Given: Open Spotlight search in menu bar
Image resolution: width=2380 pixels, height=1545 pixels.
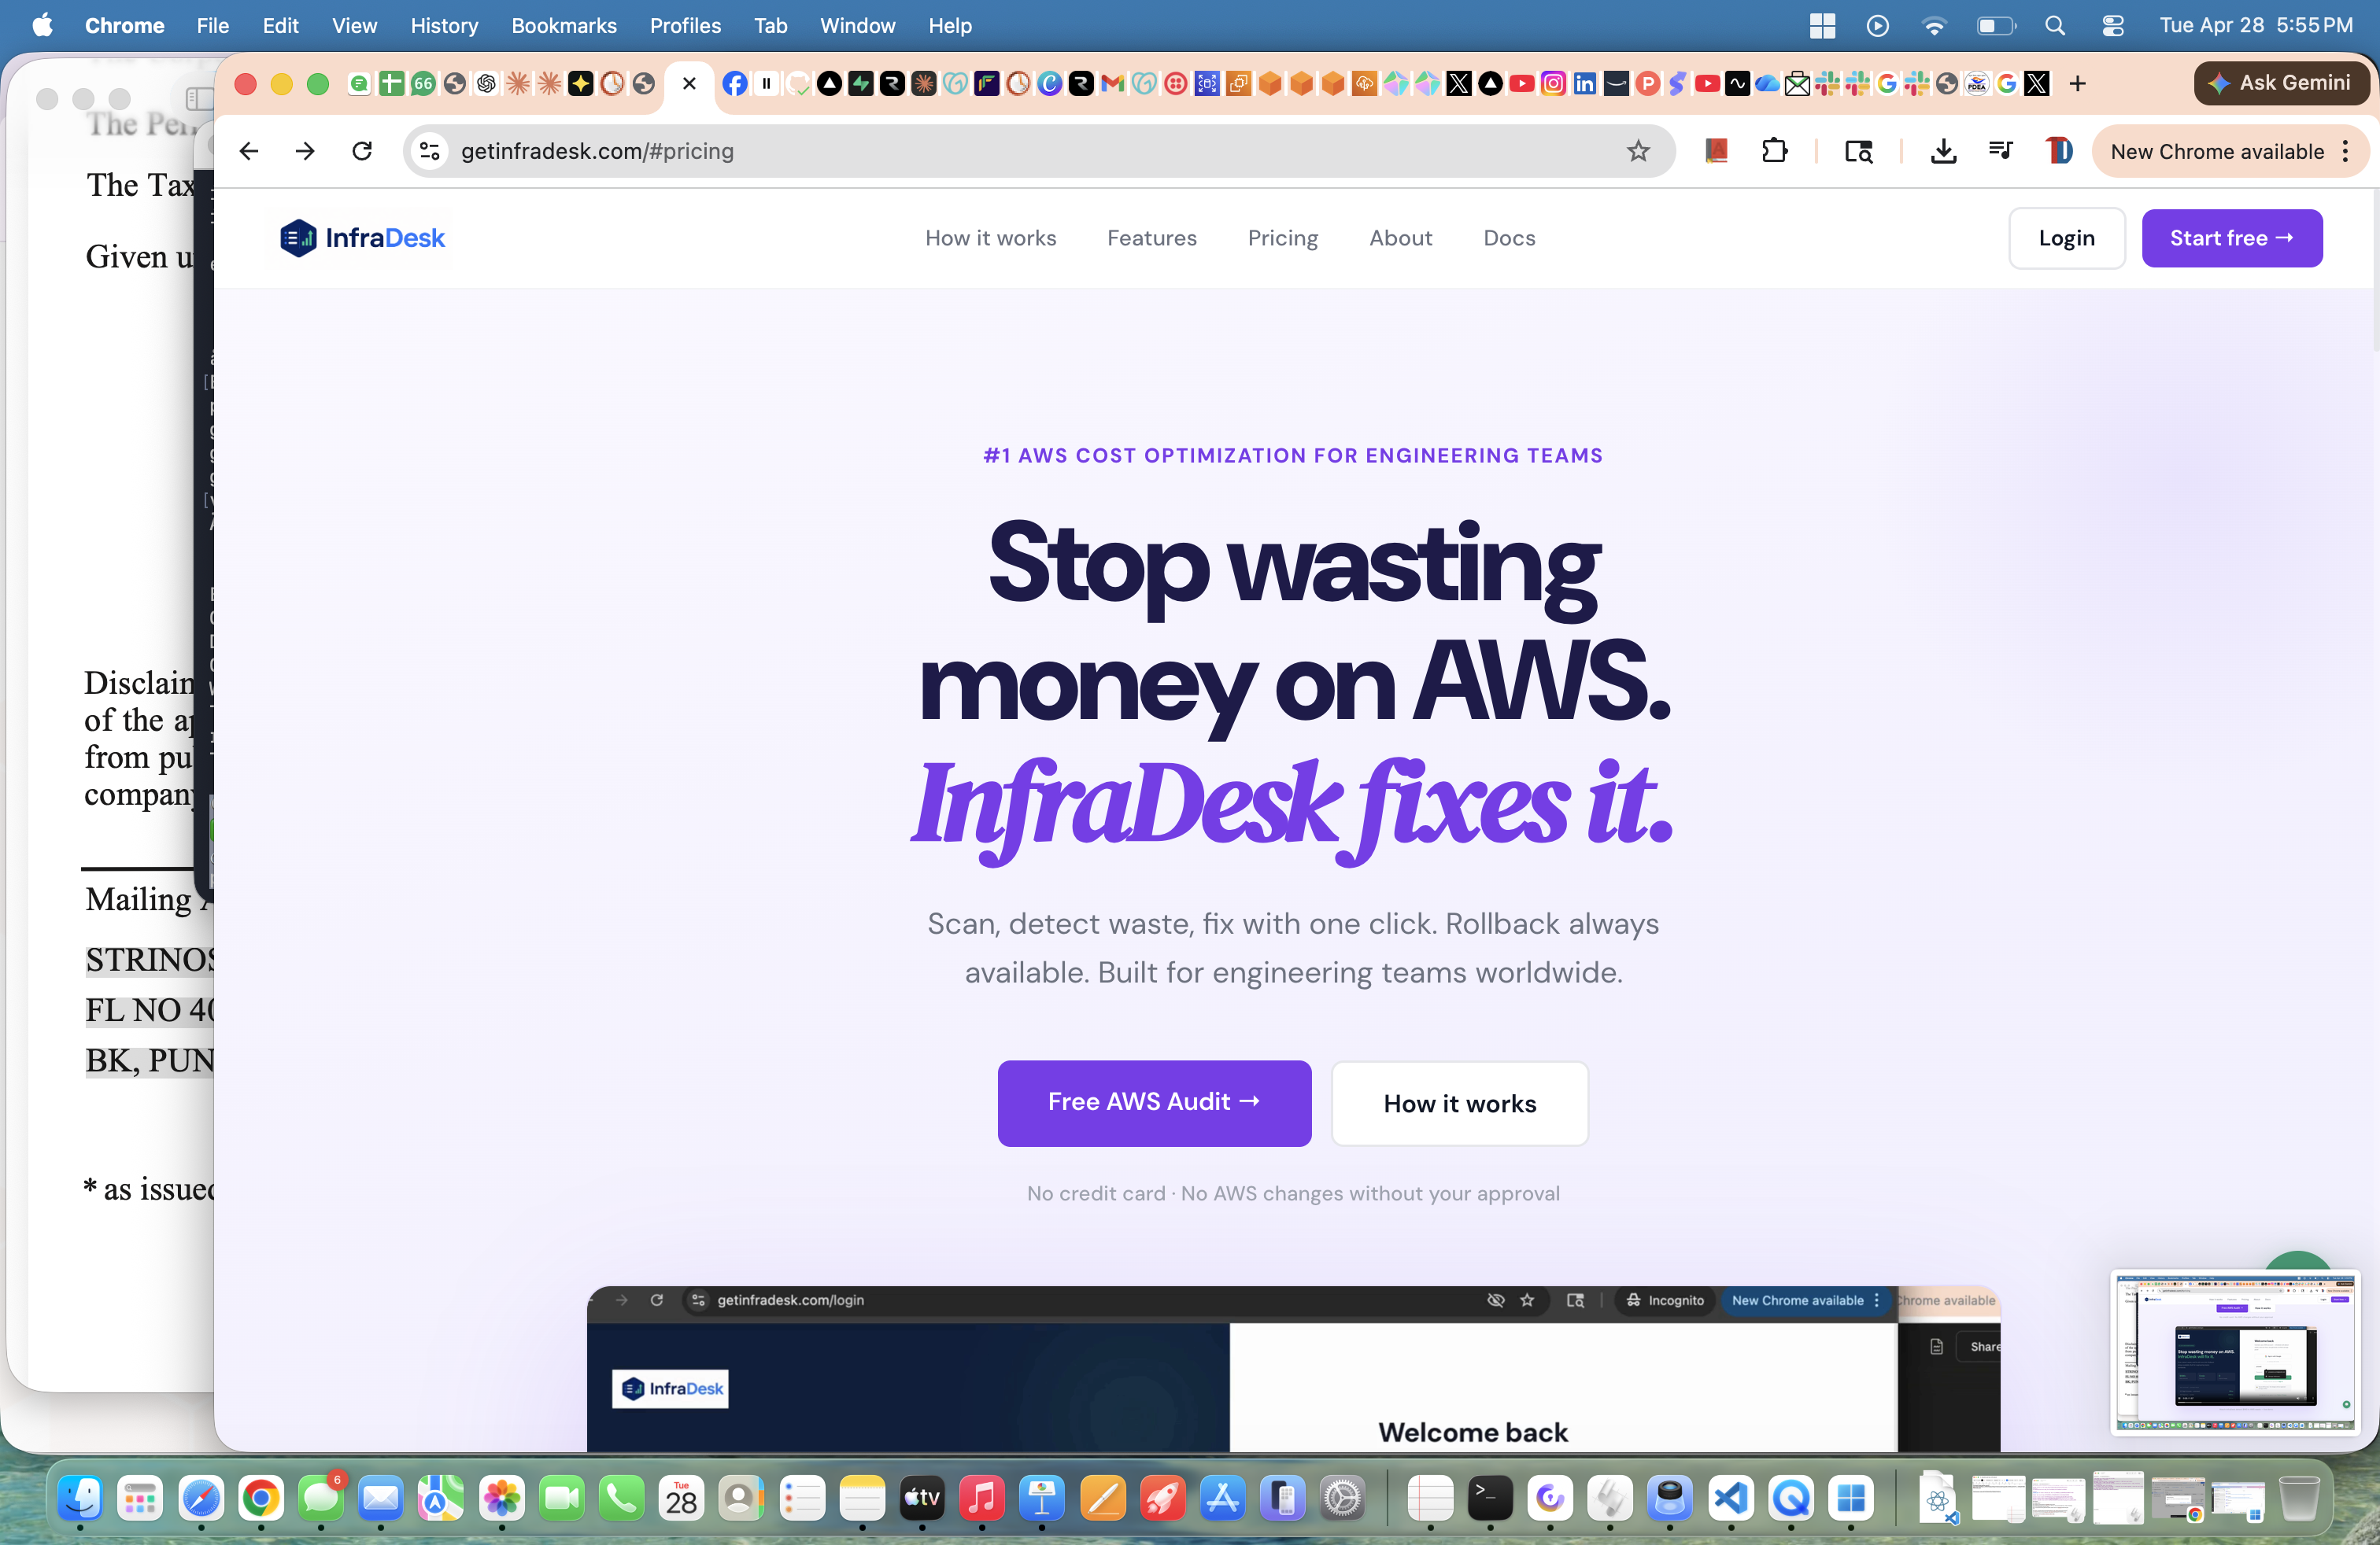Looking at the screenshot, I should [2054, 26].
